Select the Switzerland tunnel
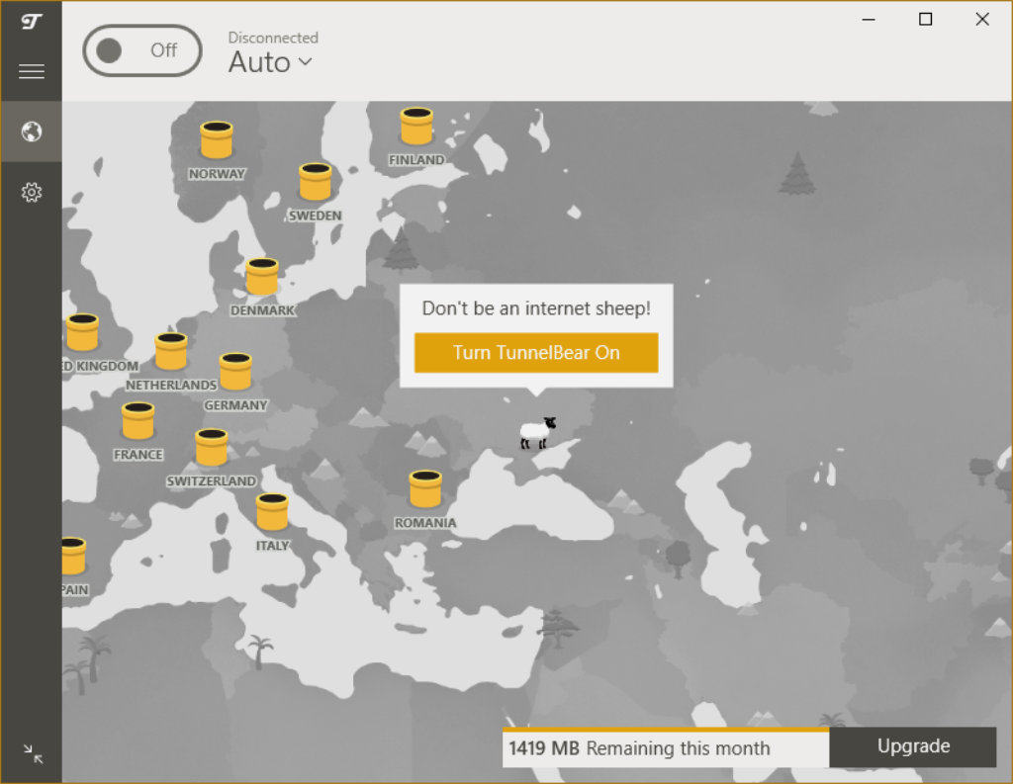The width and height of the screenshot is (1013, 784). pyautogui.click(x=211, y=448)
